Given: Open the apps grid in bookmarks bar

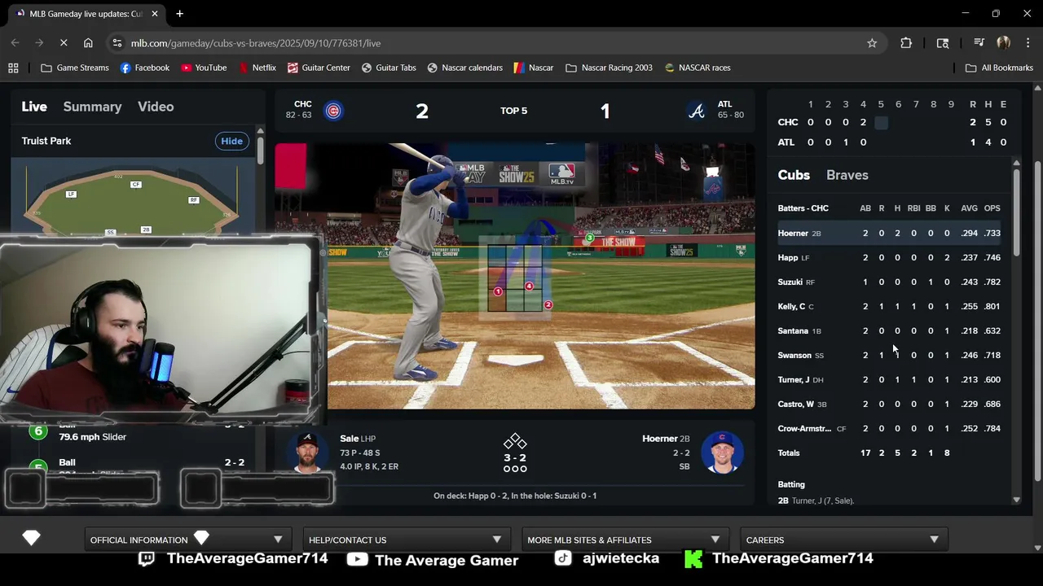Looking at the screenshot, I should point(13,68).
